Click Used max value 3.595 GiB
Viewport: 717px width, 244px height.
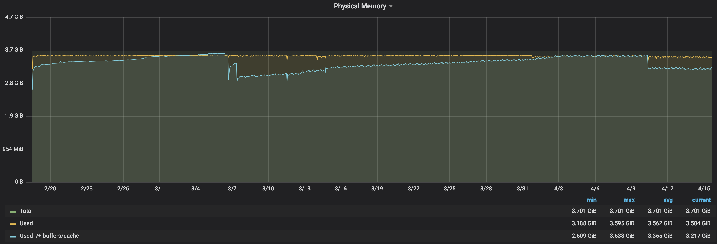click(622, 223)
